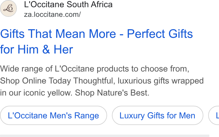Select the Luxury Gifts for Men chip

pyautogui.click(x=157, y=115)
